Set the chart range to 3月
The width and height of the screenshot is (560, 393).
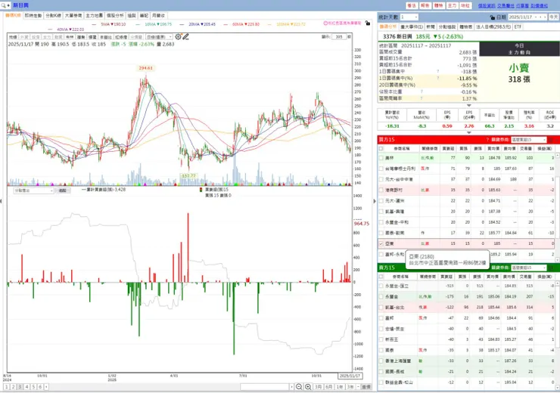318,387
